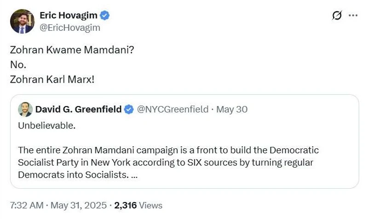Open Eric Hovagim's display name link
The width and height of the screenshot is (368, 219).
(69, 16)
